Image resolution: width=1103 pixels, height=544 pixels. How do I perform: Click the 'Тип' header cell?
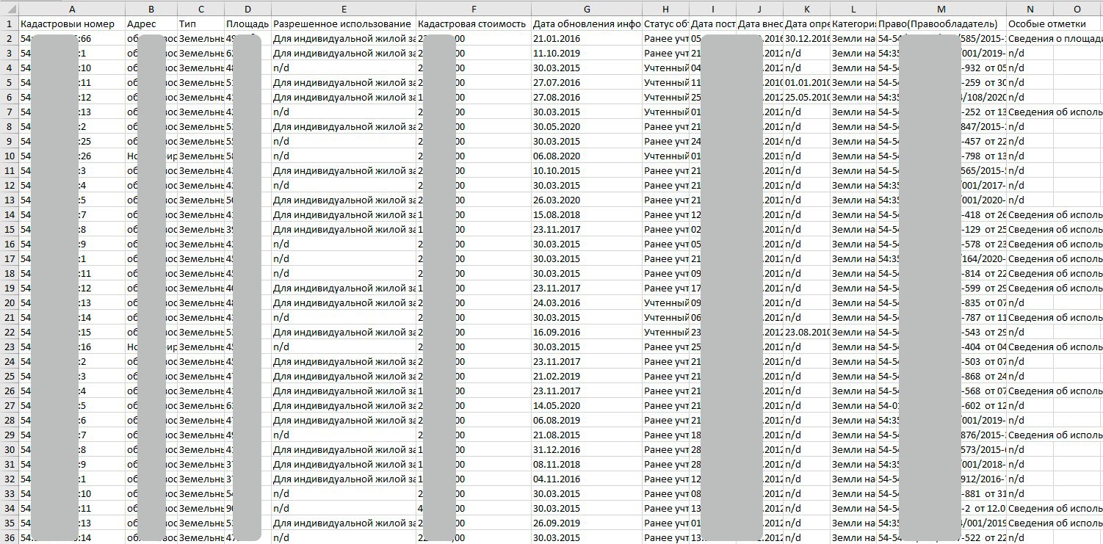click(x=200, y=23)
